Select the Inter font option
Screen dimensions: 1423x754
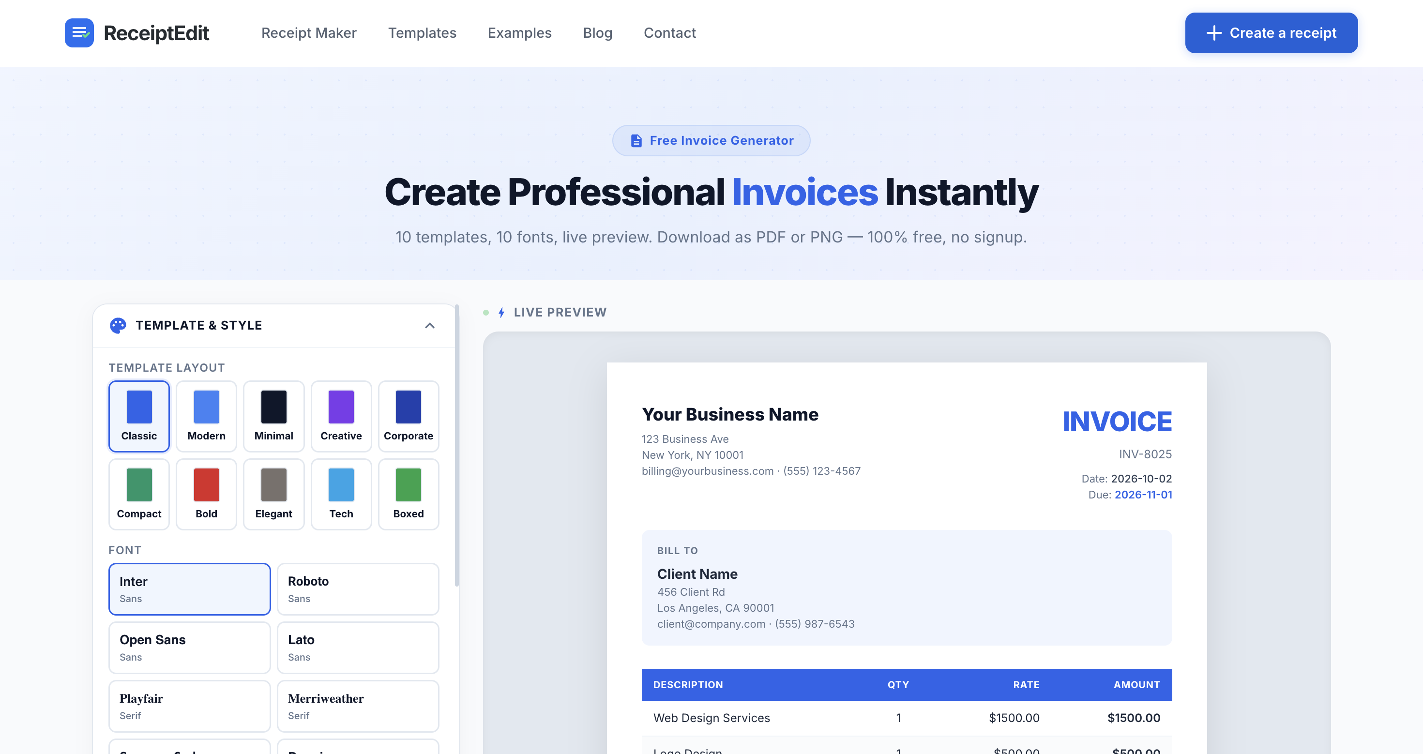(x=189, y=589)
